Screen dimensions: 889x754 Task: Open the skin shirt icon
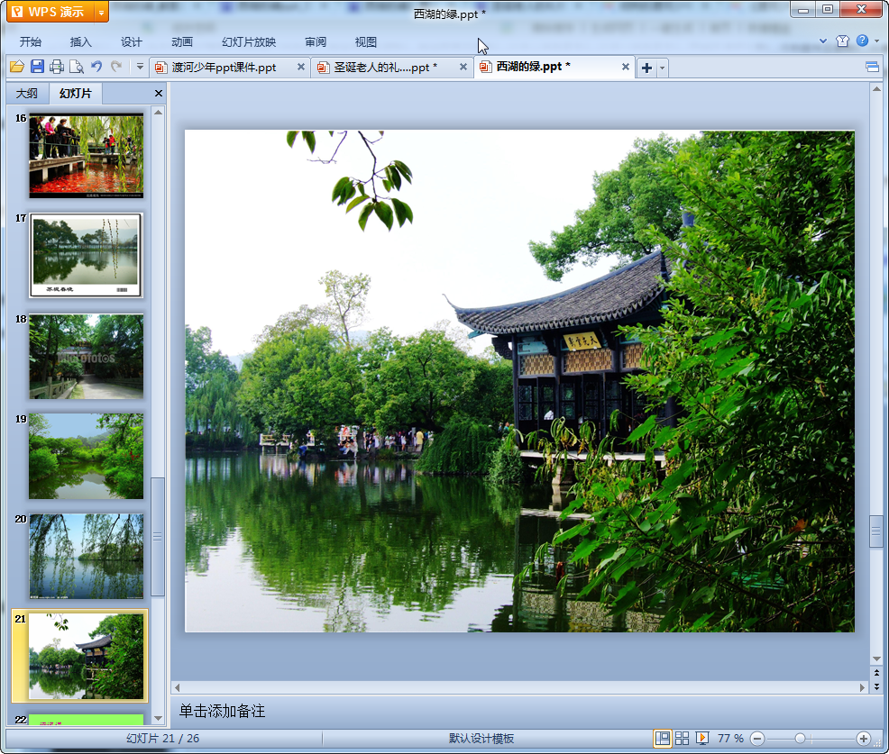[x=842, y=41]
